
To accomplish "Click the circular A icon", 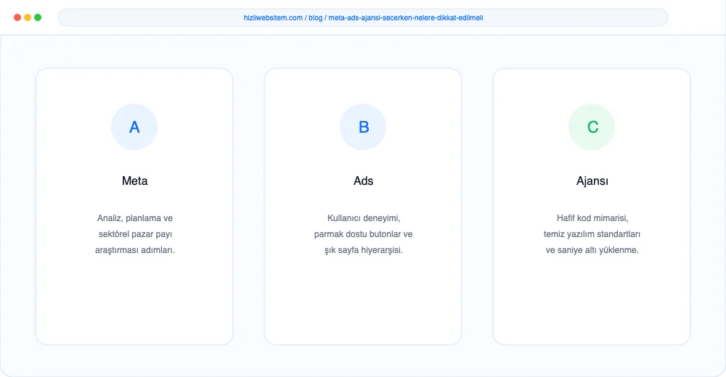I will click(134, 127).
